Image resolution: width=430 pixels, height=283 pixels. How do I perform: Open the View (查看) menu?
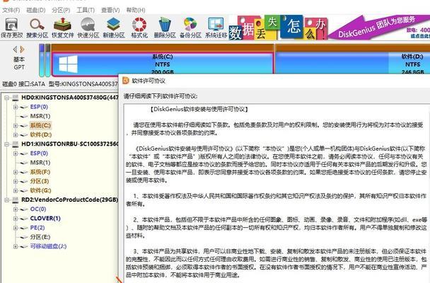(x=110, y=10)
